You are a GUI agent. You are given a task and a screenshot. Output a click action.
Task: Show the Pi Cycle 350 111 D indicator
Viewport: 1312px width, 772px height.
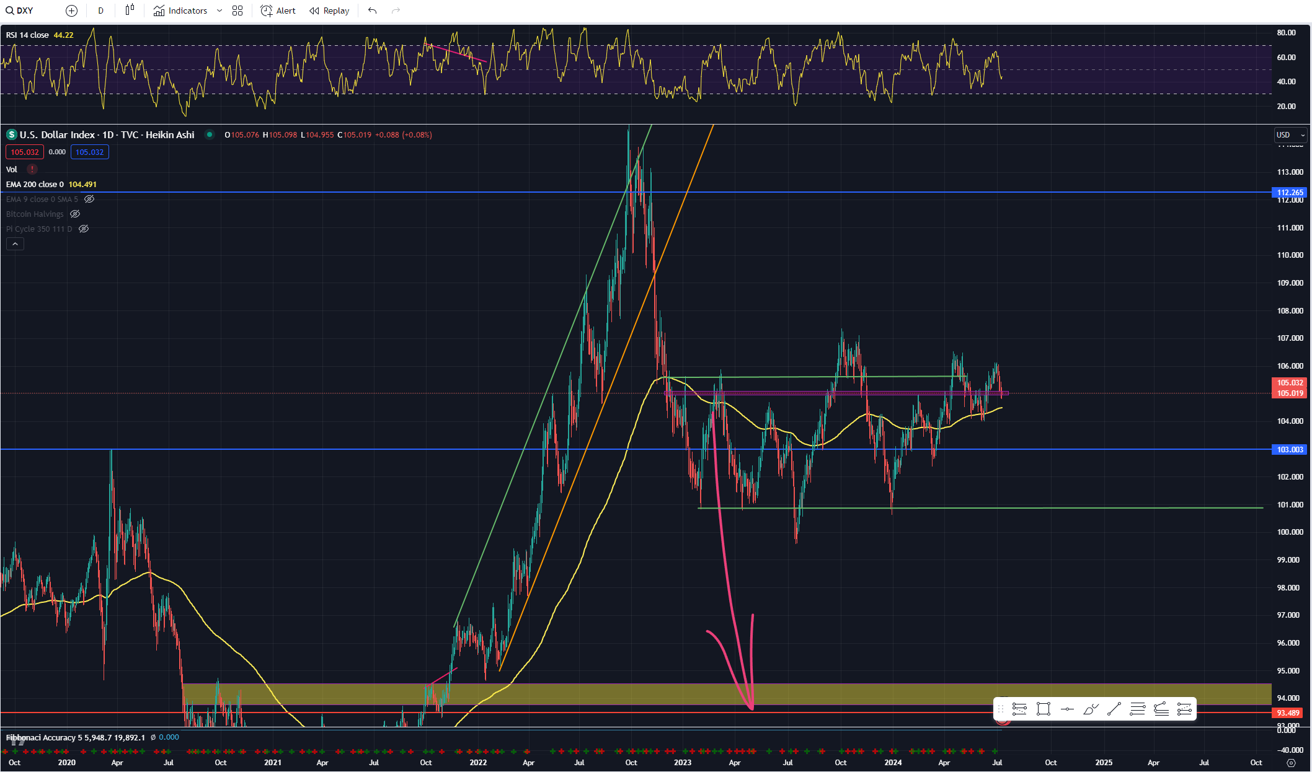tap(84, 229)
